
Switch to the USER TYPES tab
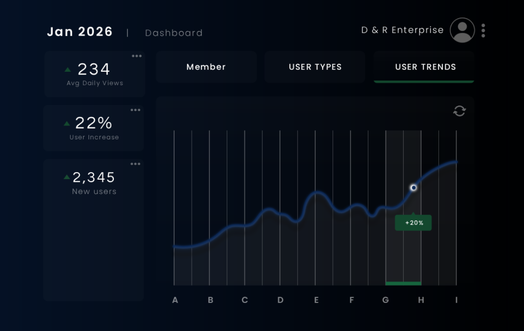(x=315, y=67)
